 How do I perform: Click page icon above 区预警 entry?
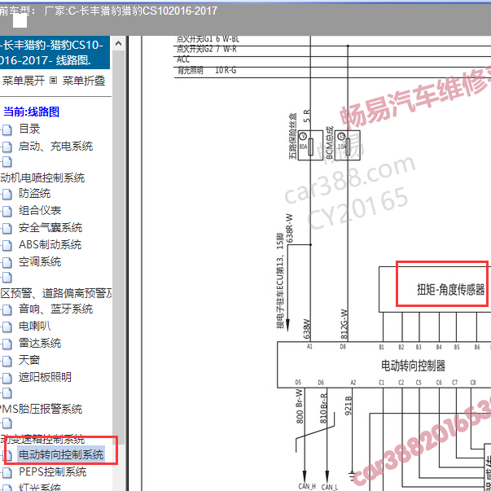(7, 278)
